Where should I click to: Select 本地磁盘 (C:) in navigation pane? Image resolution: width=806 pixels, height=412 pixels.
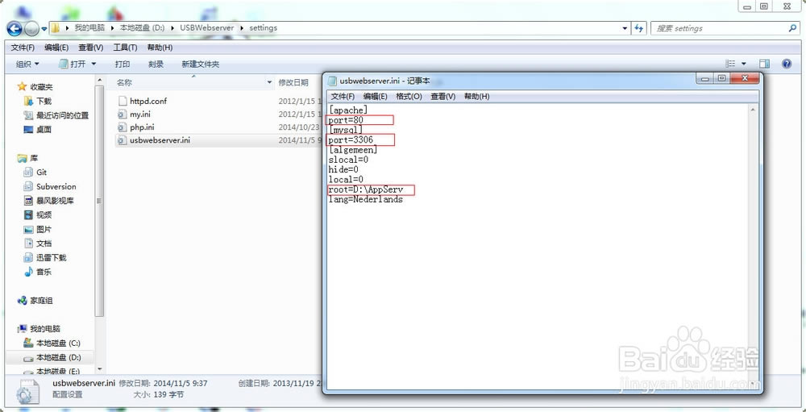click(x=52, y=343)
